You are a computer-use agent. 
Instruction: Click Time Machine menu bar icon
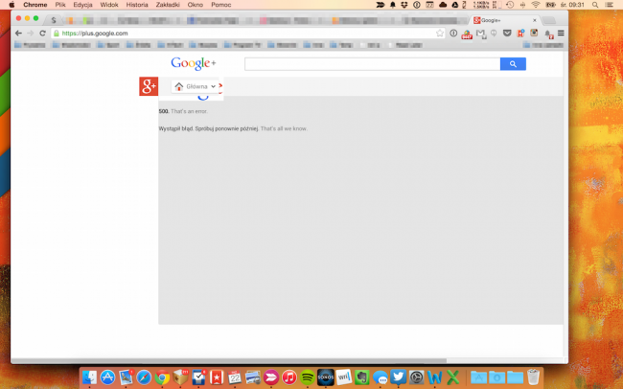coord(510,5)
